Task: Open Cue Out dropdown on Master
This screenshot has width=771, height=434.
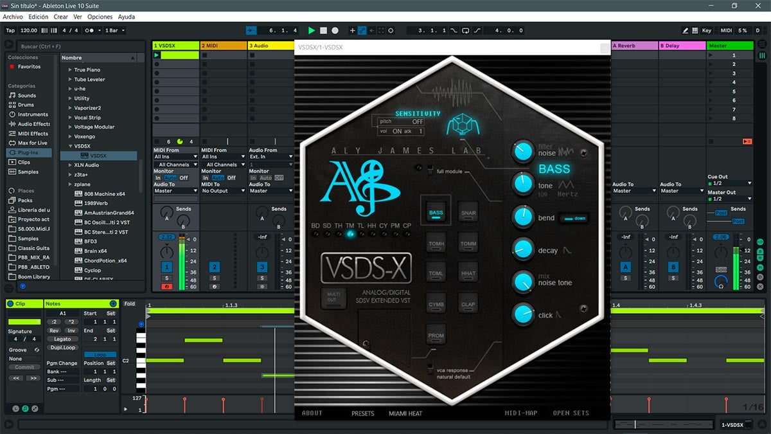Action: pyautogui.click(x=729, y=183)
